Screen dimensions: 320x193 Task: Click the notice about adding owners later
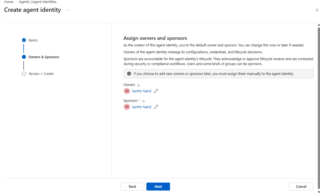point(218,74)
